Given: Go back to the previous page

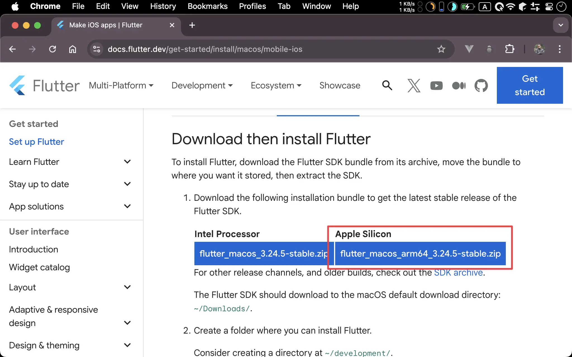Looking at the screenshot, I should [x=12, y=49].
